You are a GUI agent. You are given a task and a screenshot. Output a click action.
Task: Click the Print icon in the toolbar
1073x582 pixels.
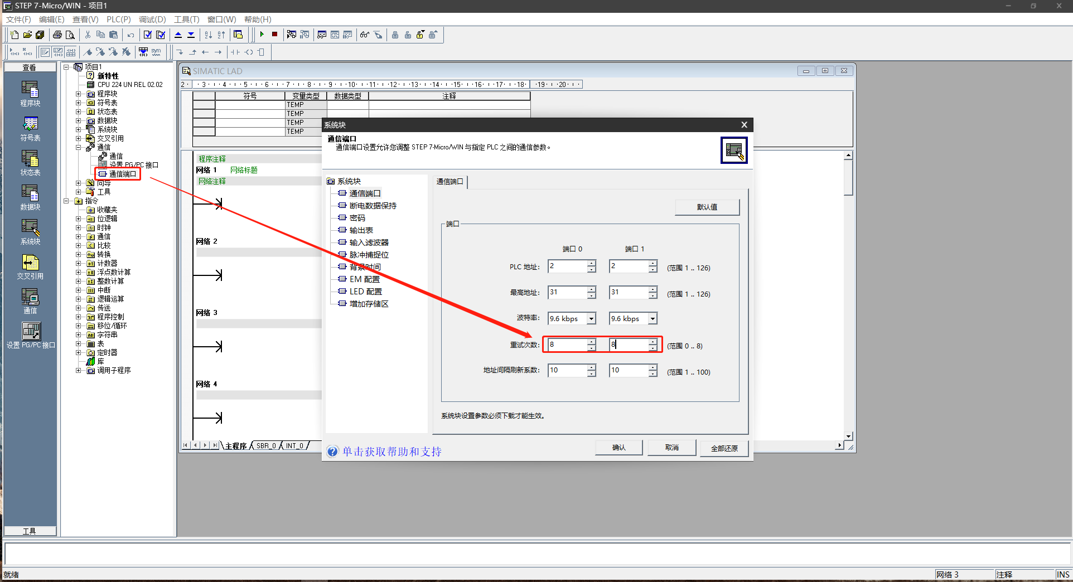coord(57,35)
